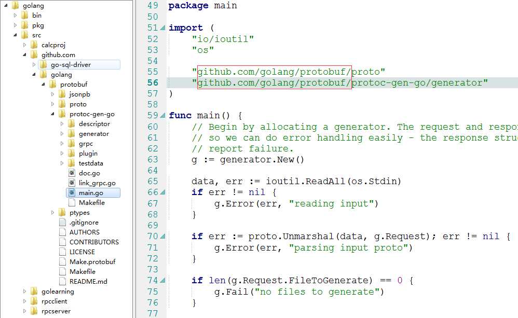This screenshot has height=318, width=518.
Task: Expand the ptypes folder arrow
Action: point(52,213)
